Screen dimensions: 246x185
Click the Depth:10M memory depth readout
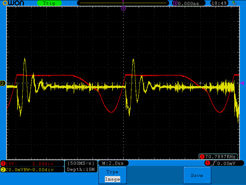[x=81, y=169]
